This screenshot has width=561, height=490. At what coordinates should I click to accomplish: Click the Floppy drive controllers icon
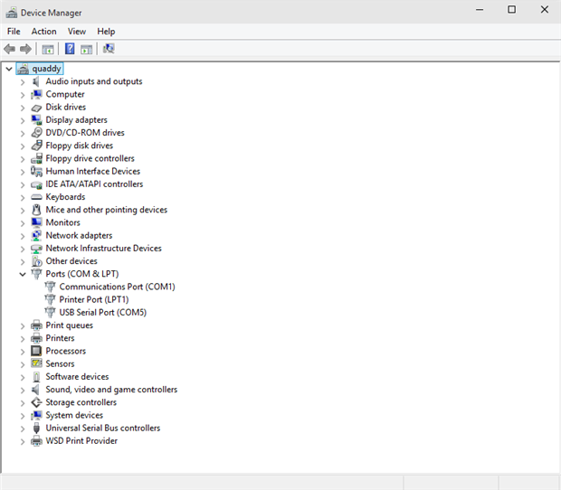(x=36, y=159)
